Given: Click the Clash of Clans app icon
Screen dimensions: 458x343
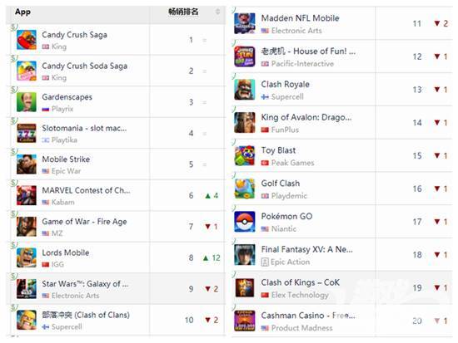Looking at the screenshot, I should (27, 320).
